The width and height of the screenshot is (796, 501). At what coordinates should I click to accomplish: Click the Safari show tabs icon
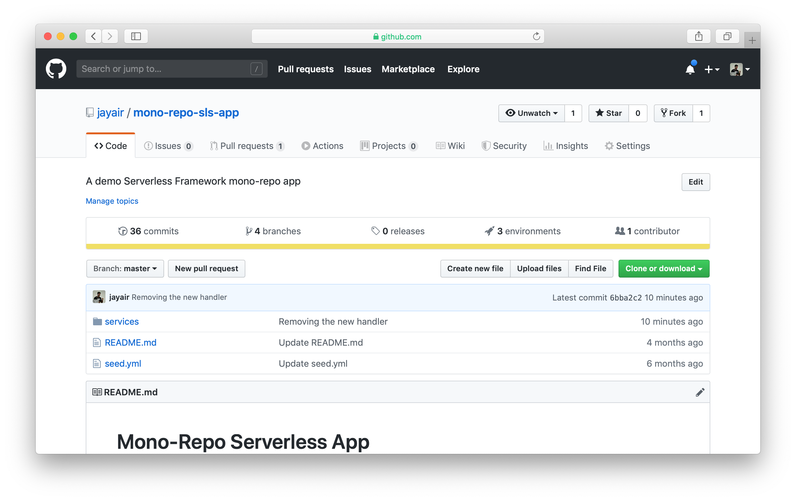coord(727,36)
